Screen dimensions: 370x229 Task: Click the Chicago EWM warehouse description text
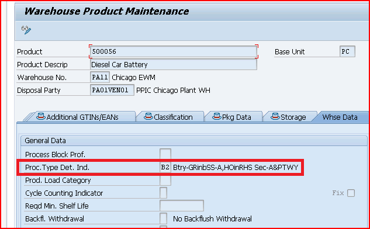pyautogui.click(x=133, y=77)
